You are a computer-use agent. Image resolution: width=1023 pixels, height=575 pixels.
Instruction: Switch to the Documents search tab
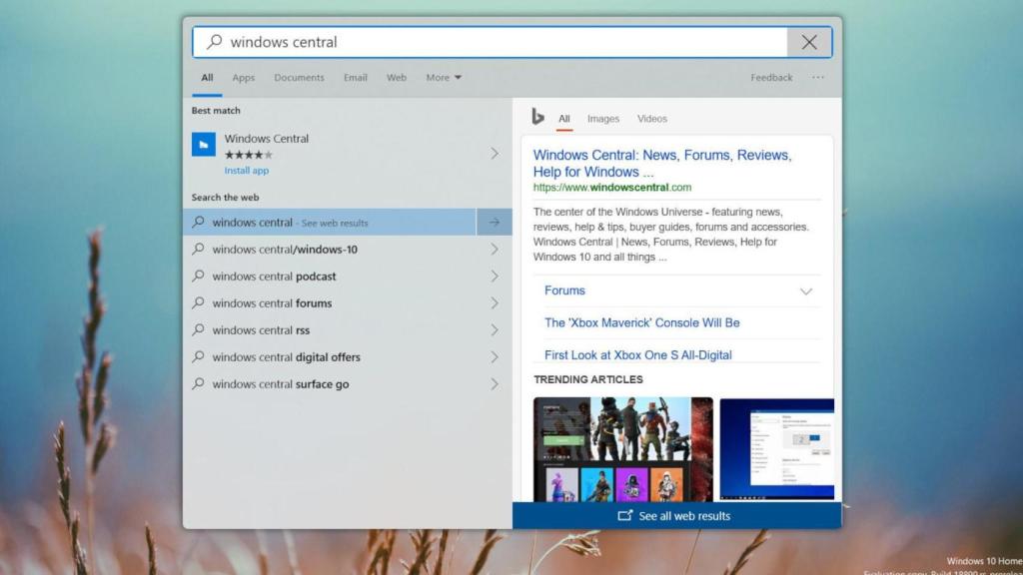point(299,77)
